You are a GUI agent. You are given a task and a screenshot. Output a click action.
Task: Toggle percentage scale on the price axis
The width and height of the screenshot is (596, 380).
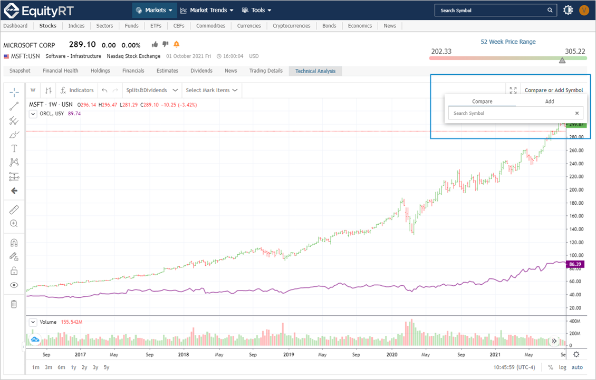point(551,367)
